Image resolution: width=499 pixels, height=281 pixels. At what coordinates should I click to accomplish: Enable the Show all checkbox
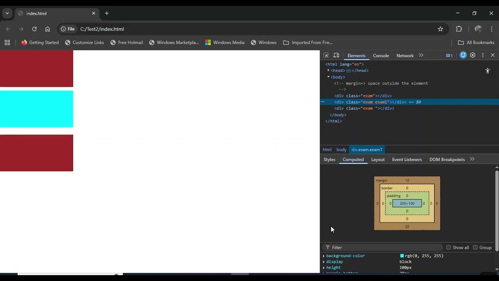tap(448, 247)
